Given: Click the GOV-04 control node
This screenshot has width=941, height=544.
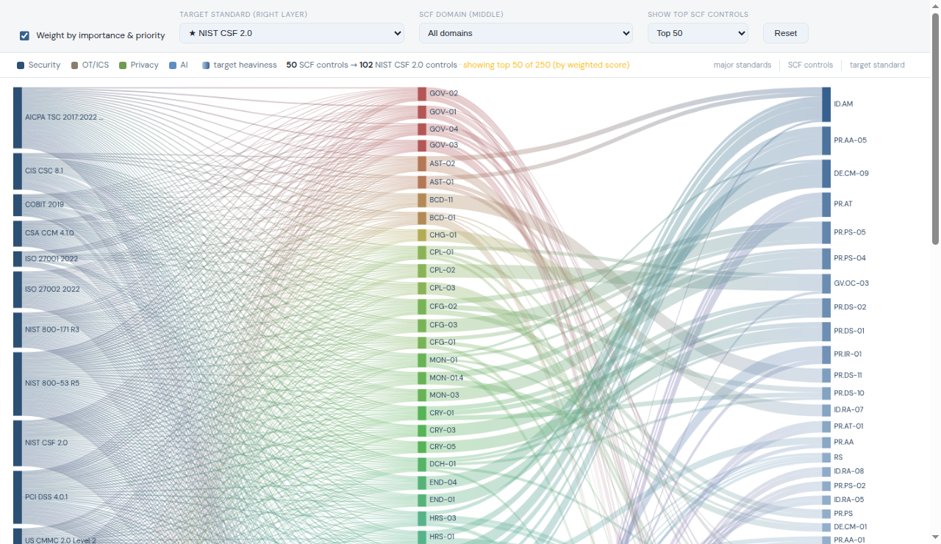Looking at the screenshot, I should [x=422, y=129].
